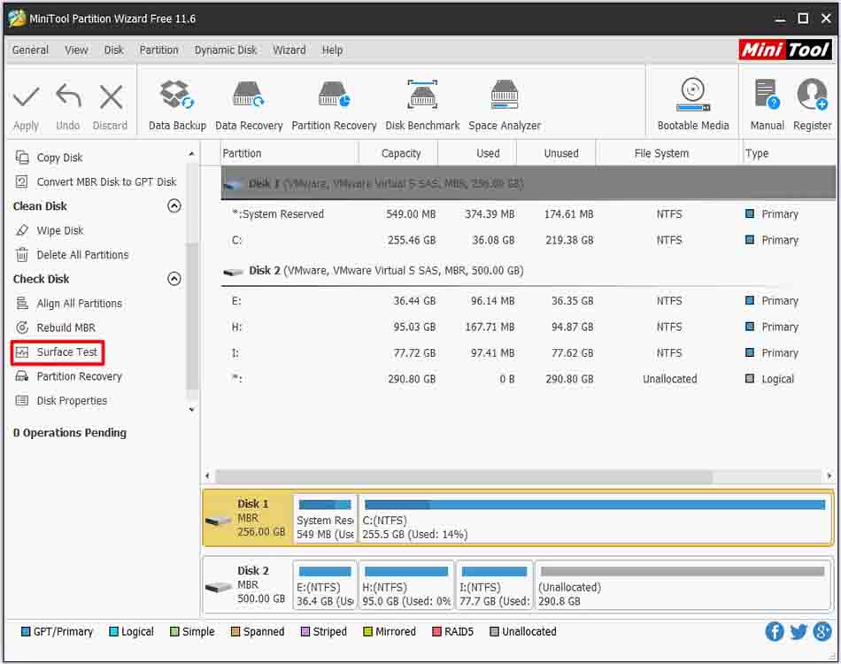Screen dimensions: 841x664
Task: Select the Data Backup tool
Action: [176, 100]
